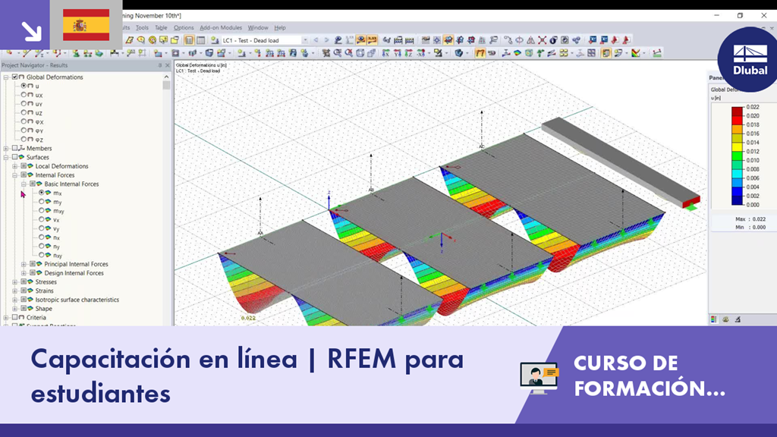This screenshot has height=437, width=777.
Task: Open the Options menu
Action: coord(184,28)
